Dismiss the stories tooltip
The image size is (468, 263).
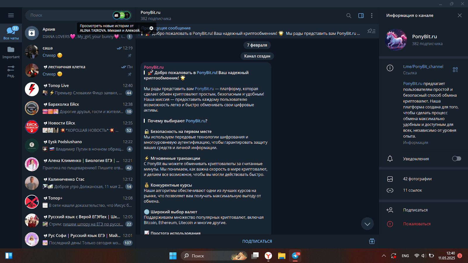(151, 28)
